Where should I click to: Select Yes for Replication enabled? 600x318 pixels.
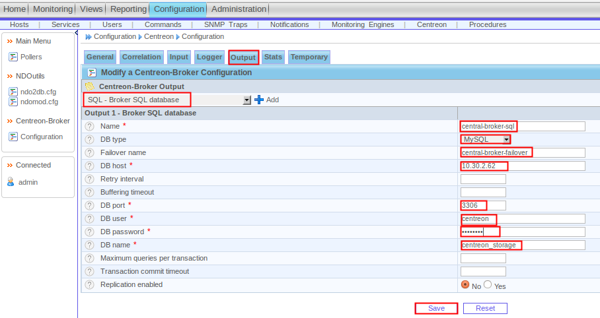click(488, 284)
